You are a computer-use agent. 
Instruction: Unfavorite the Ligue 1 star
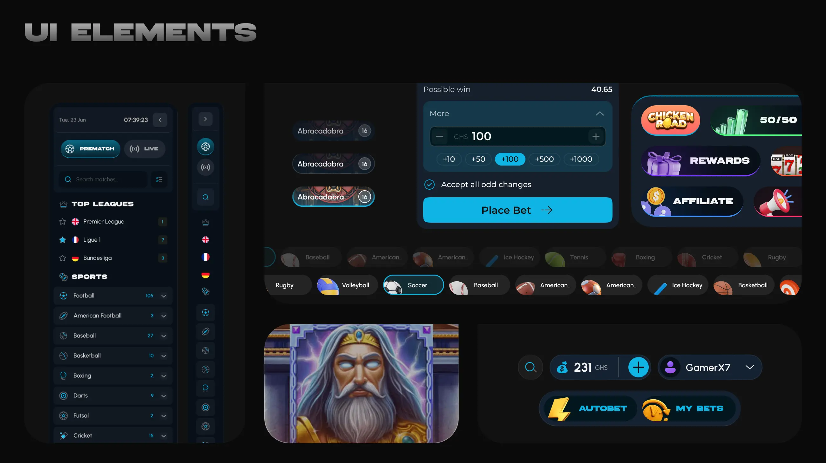(63, 240)
